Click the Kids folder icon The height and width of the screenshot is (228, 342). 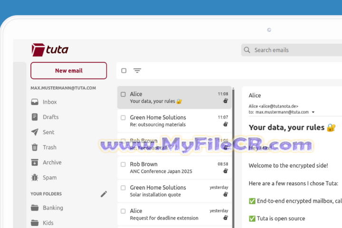click(35, 223)
